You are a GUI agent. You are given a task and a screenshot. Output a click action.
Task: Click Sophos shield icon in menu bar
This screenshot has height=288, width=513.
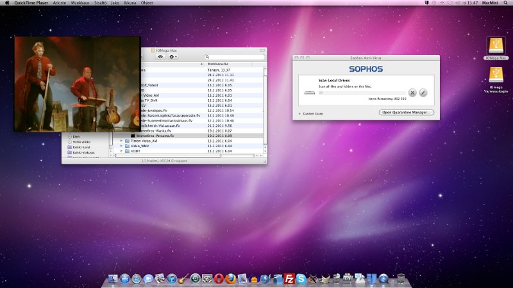pos(426,3)
